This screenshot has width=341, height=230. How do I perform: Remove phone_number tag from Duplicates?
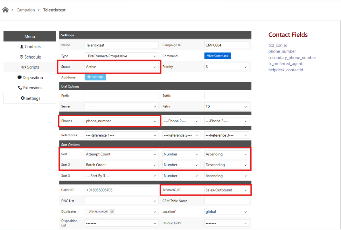[112, 212]
